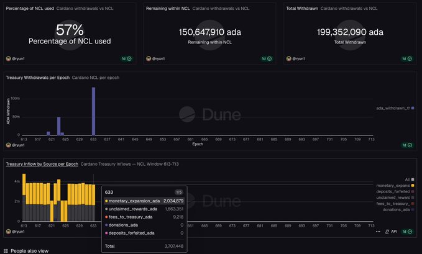Click the 1d refresh badge on Remaining within NCL panel

click(x=267, y=58)
